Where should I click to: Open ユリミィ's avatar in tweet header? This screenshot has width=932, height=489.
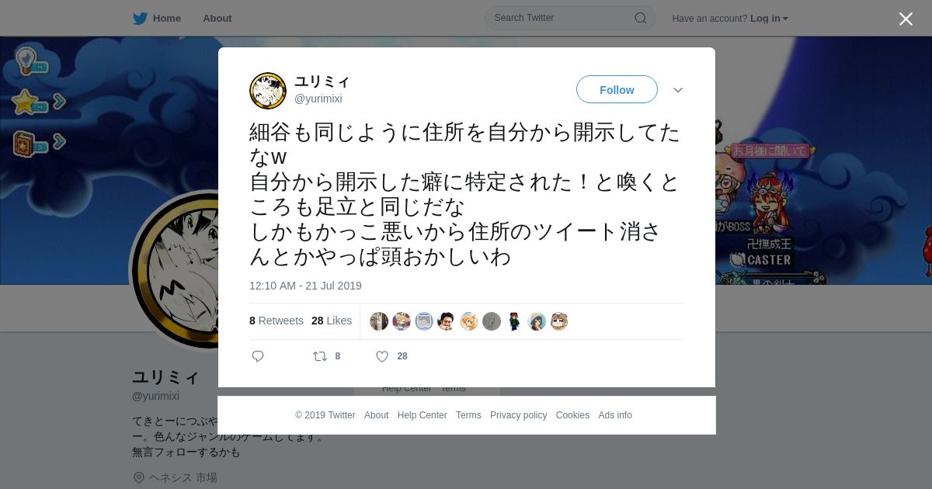point(268,91)
